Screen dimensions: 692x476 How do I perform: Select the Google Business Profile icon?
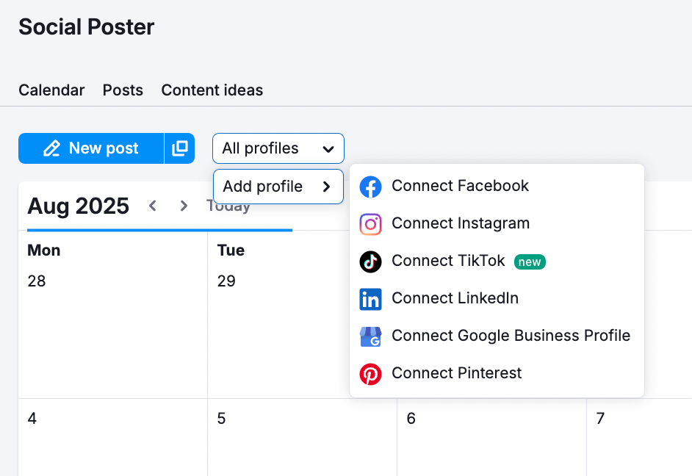pos(371,336)
